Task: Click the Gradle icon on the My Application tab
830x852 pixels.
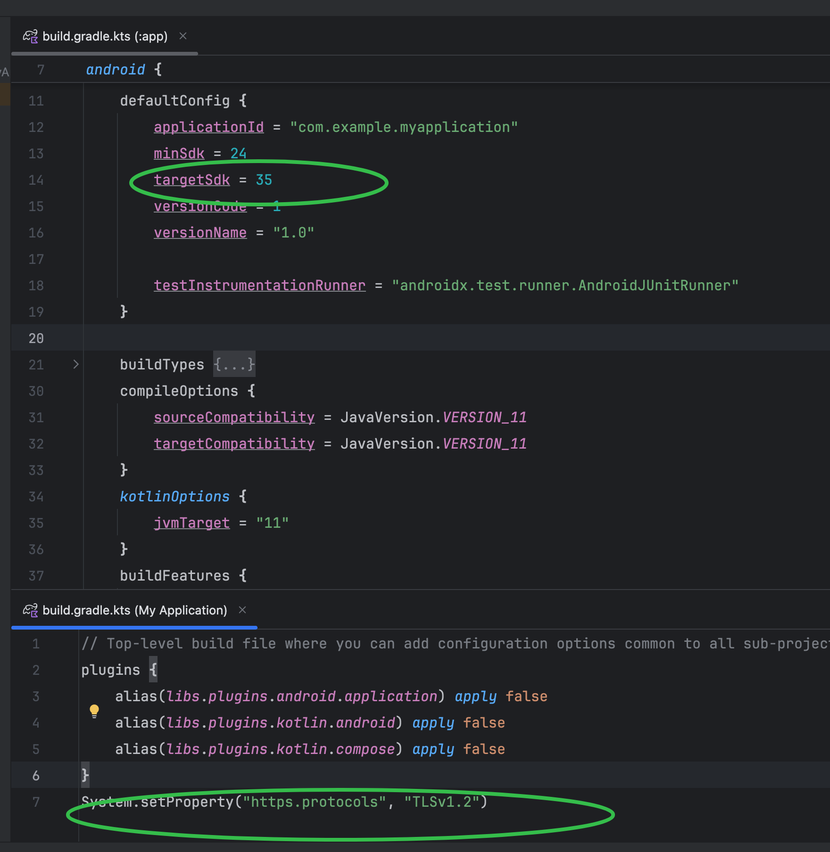Action: point(30,610)
